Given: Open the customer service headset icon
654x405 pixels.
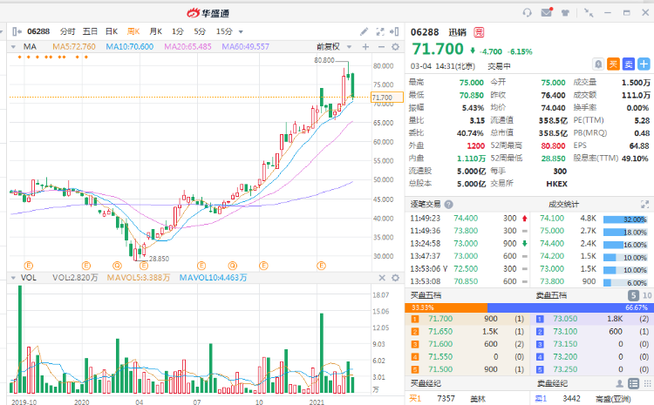Looking at the screenshot, I should coord(527,13).
